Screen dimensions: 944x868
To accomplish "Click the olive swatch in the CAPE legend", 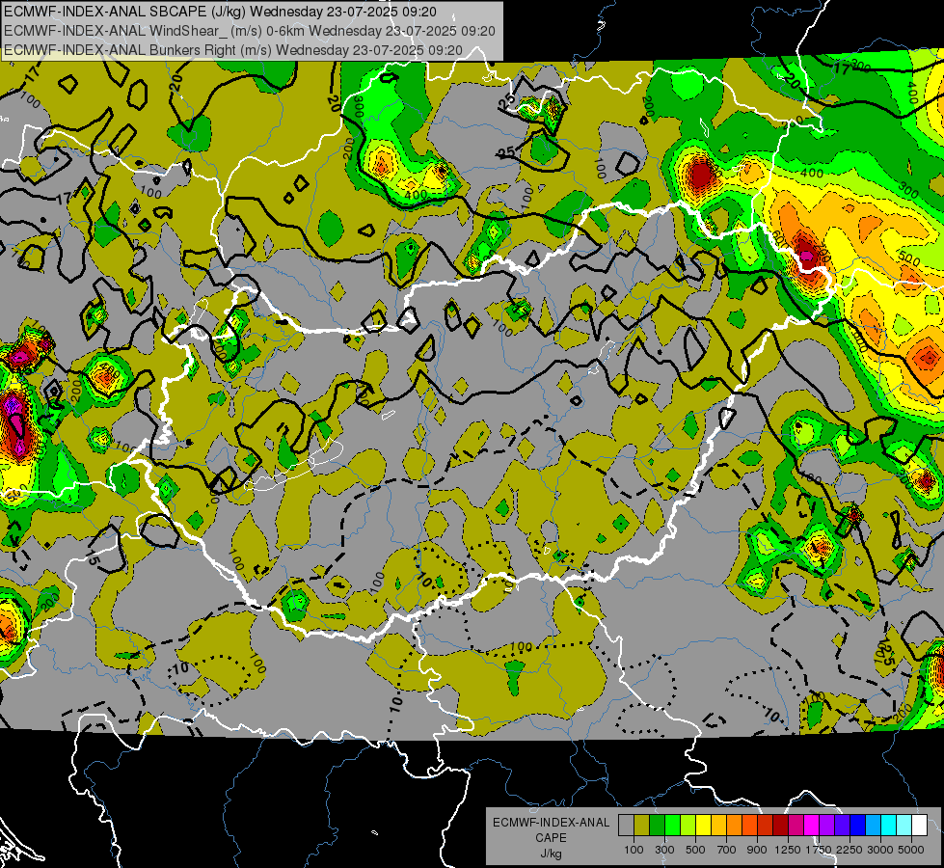I will pos(642,826).
